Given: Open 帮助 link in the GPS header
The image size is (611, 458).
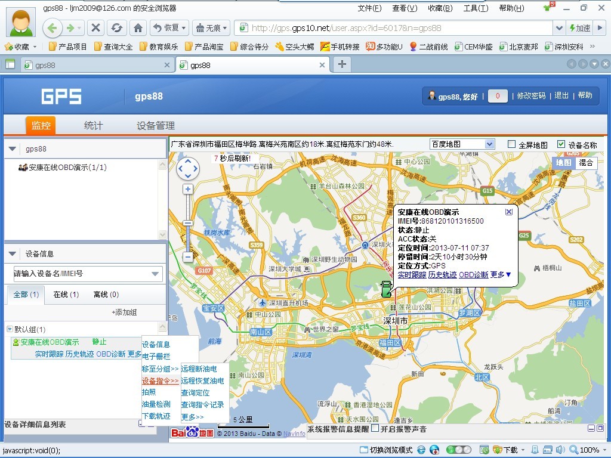Looking at the screenshot, I should 585,96.
